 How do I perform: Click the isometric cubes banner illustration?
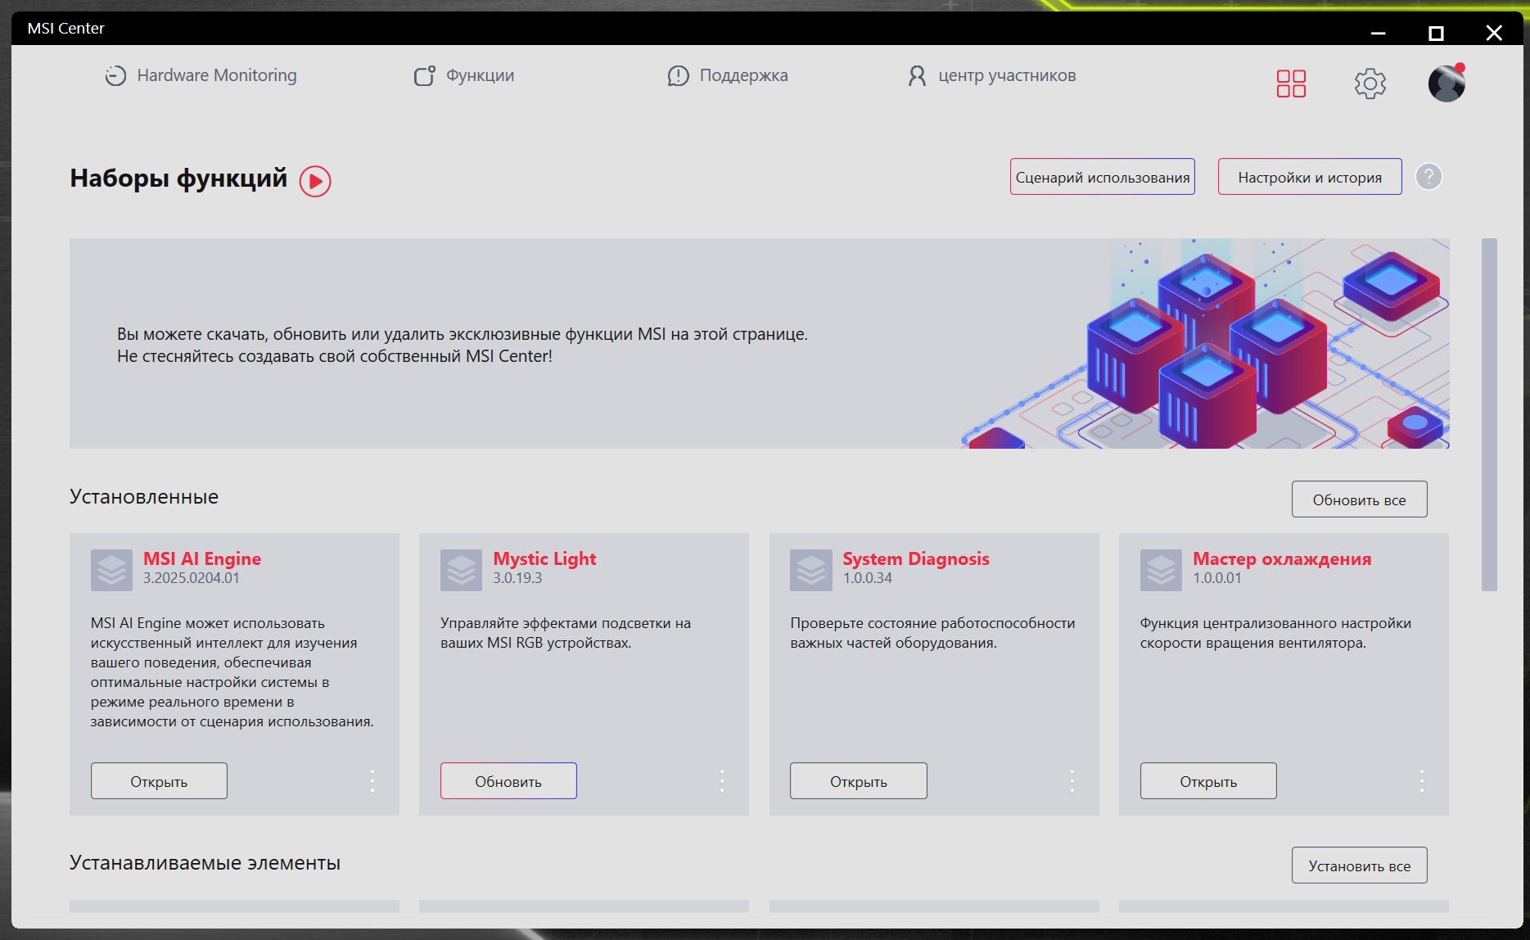pyautogui.click(x=1205, y=344)
